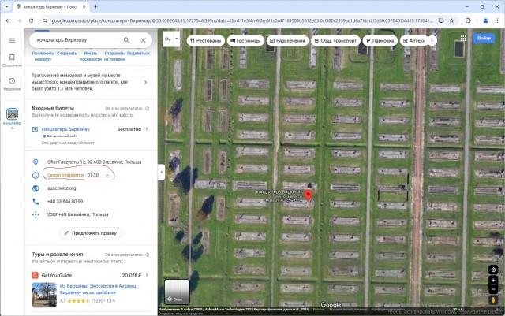
Task: Open the Слои layers thumbnail
Action: 177,292
